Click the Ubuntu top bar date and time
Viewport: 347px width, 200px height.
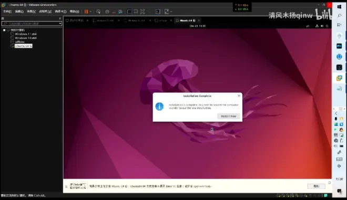coord(197,26)
